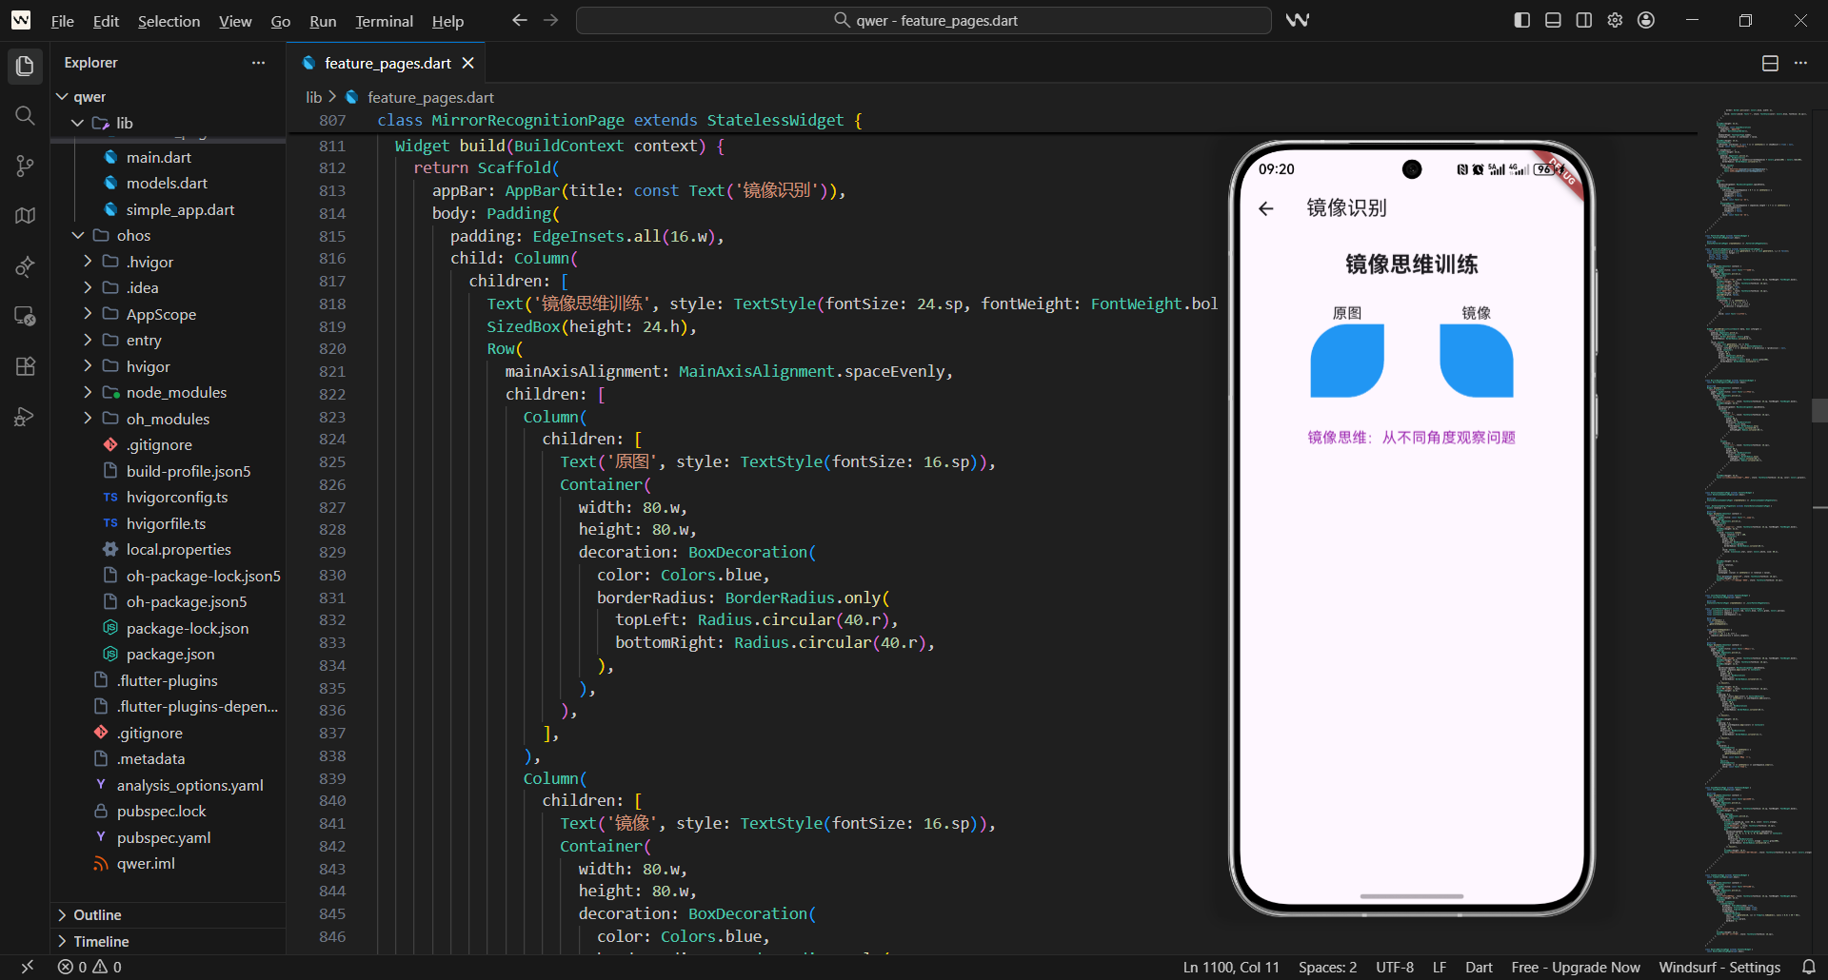The width and height of the screenshot is (1828, 980).
Task: Select language mode Dart in status bar
Action: [1479, 967]
